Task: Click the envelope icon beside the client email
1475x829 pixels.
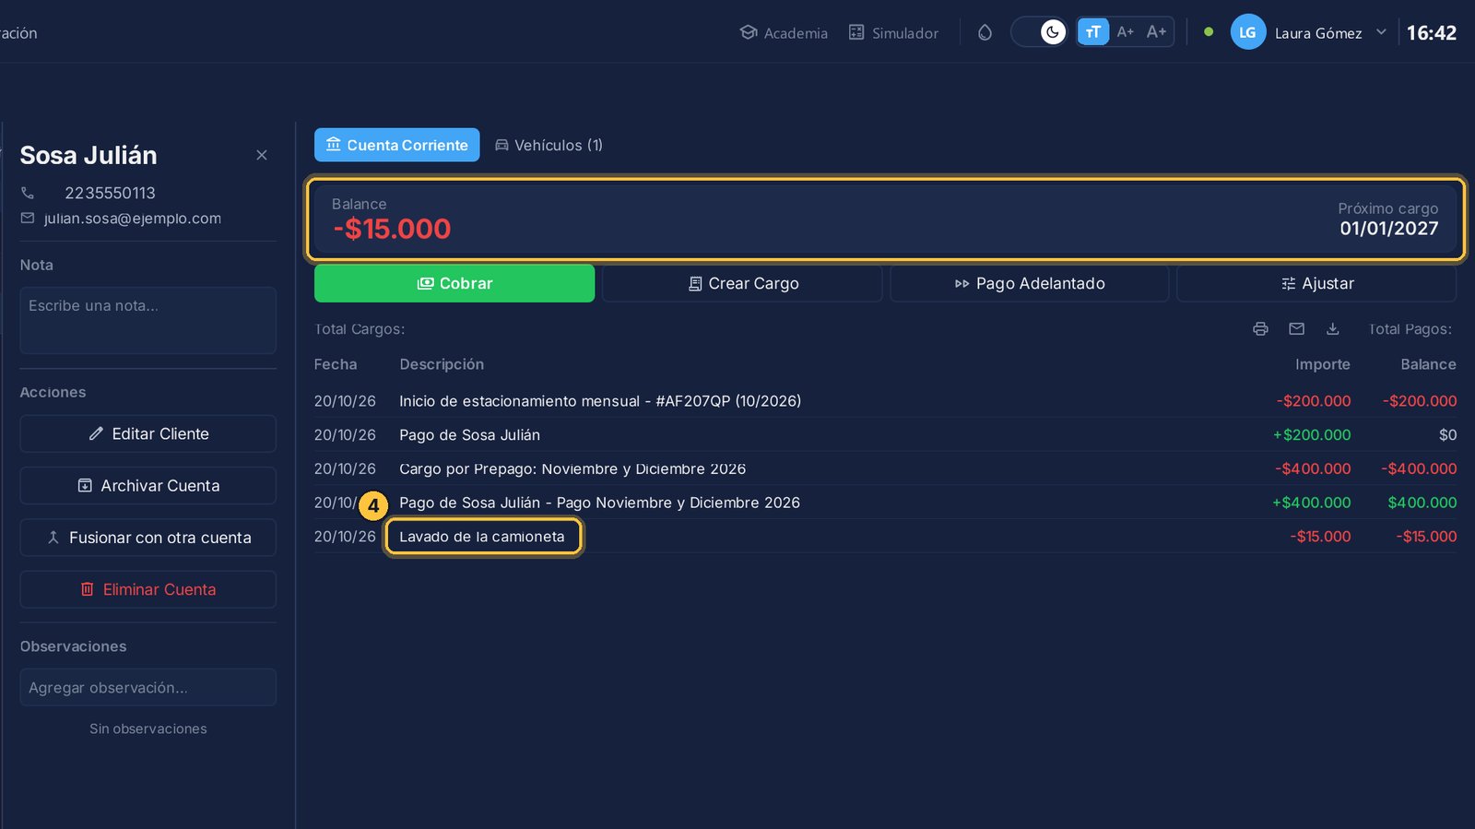Action: [28, 219]
